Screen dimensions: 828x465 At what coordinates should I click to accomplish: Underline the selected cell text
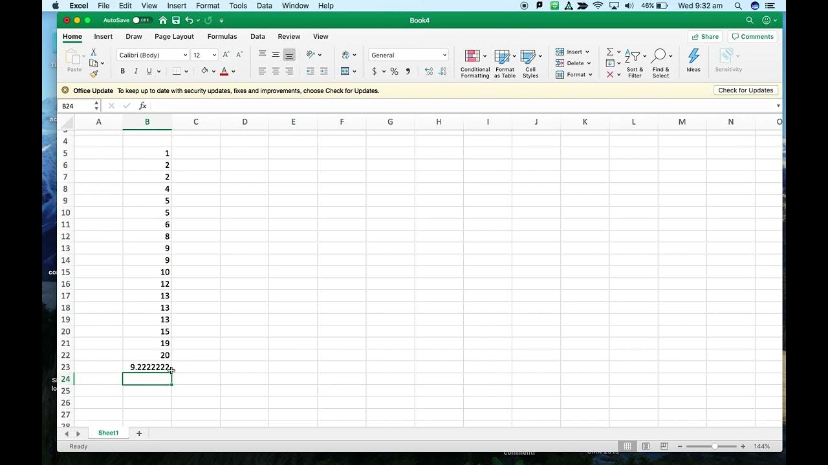point(149,71)
